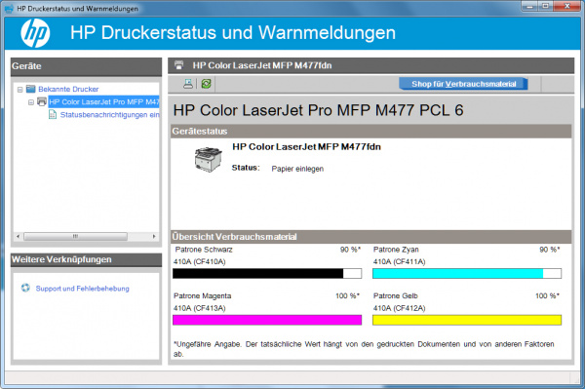Open the printer web page toolbar icon

point(188,84)
